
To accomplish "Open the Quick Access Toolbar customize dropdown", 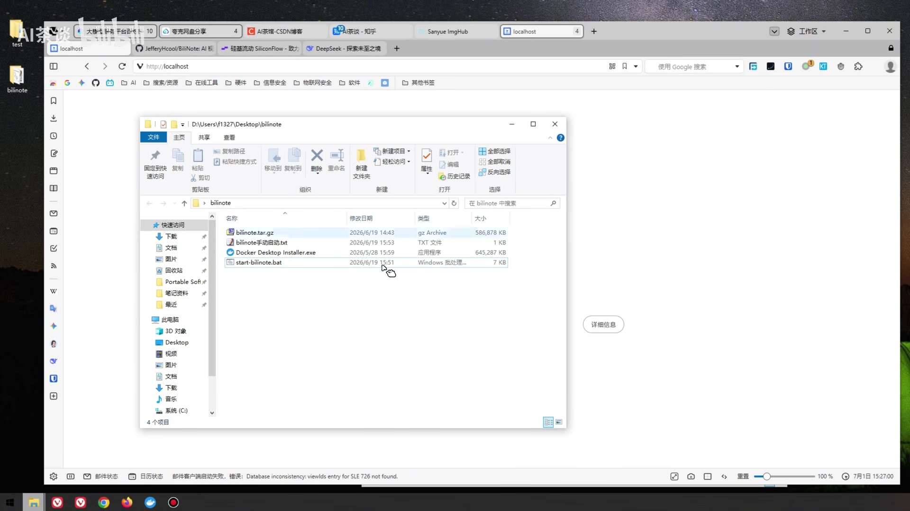I will point(182,124).
